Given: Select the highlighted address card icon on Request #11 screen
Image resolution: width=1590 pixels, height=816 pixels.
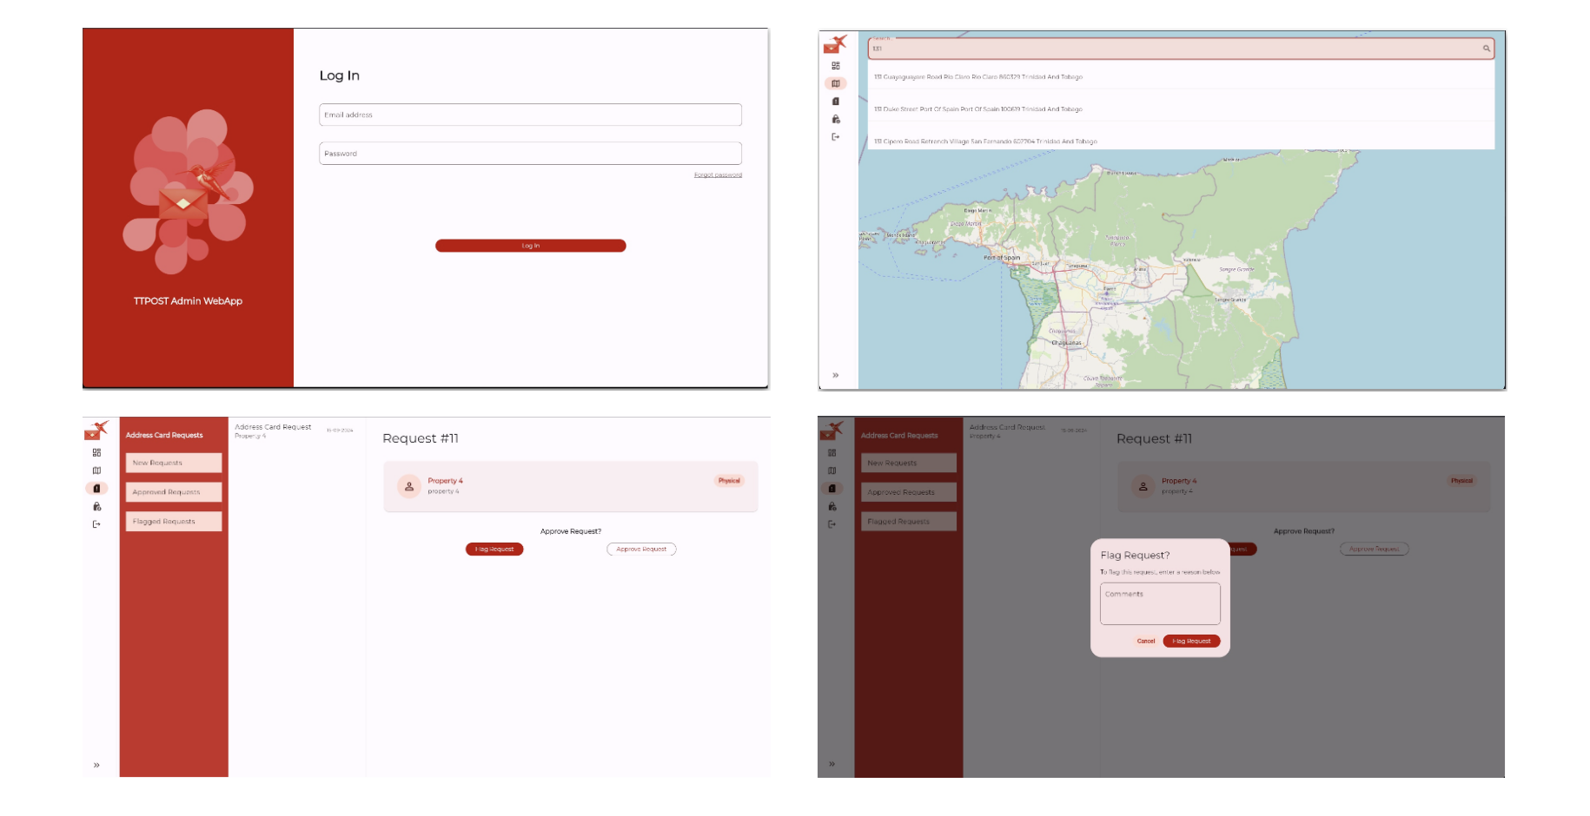Looking at the screenshot, I should point(96,489).
